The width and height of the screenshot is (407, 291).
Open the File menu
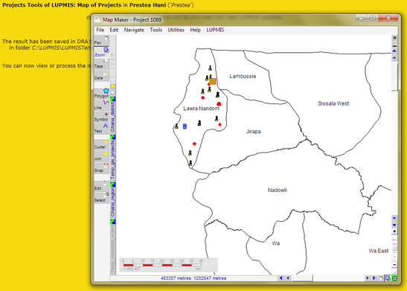coord(100,30)
